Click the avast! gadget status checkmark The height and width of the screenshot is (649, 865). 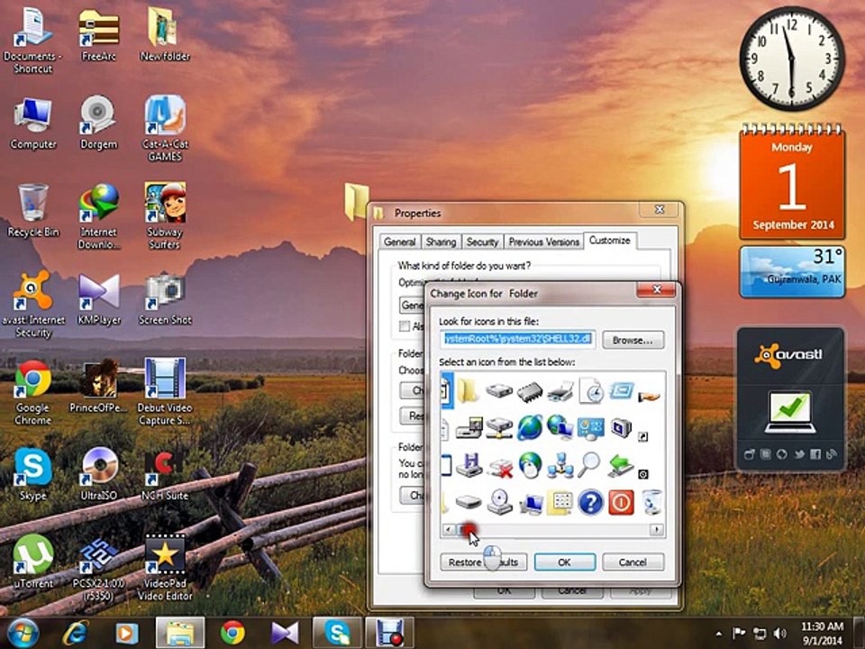pos(790,411)
